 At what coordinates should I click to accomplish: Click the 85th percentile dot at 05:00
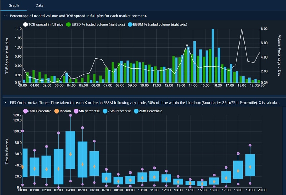[83, 127]
